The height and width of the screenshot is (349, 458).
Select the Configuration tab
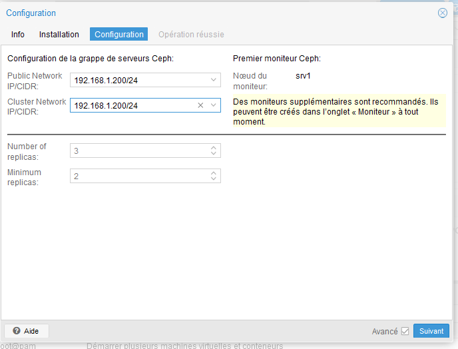118,35
